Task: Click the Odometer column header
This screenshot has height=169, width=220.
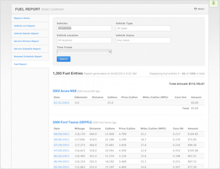Action: (81, 97)
